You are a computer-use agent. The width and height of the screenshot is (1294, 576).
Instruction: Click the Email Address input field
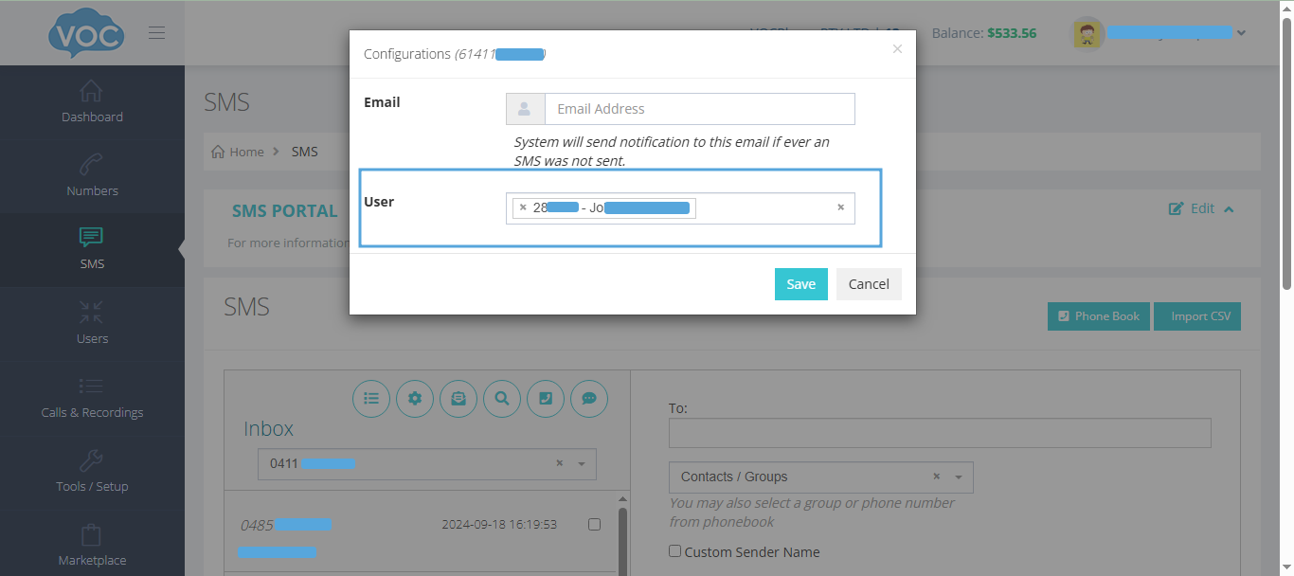[699, 108]
